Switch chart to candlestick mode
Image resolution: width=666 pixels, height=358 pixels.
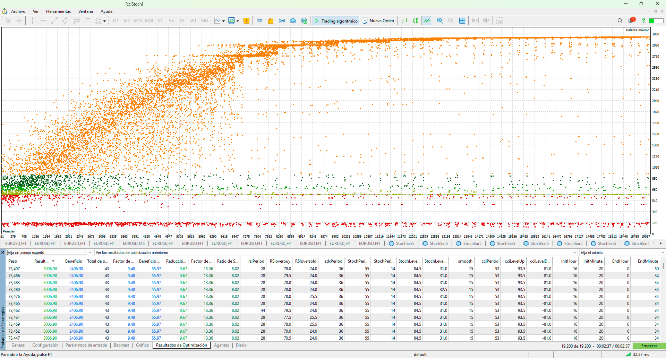coord(416,21)
